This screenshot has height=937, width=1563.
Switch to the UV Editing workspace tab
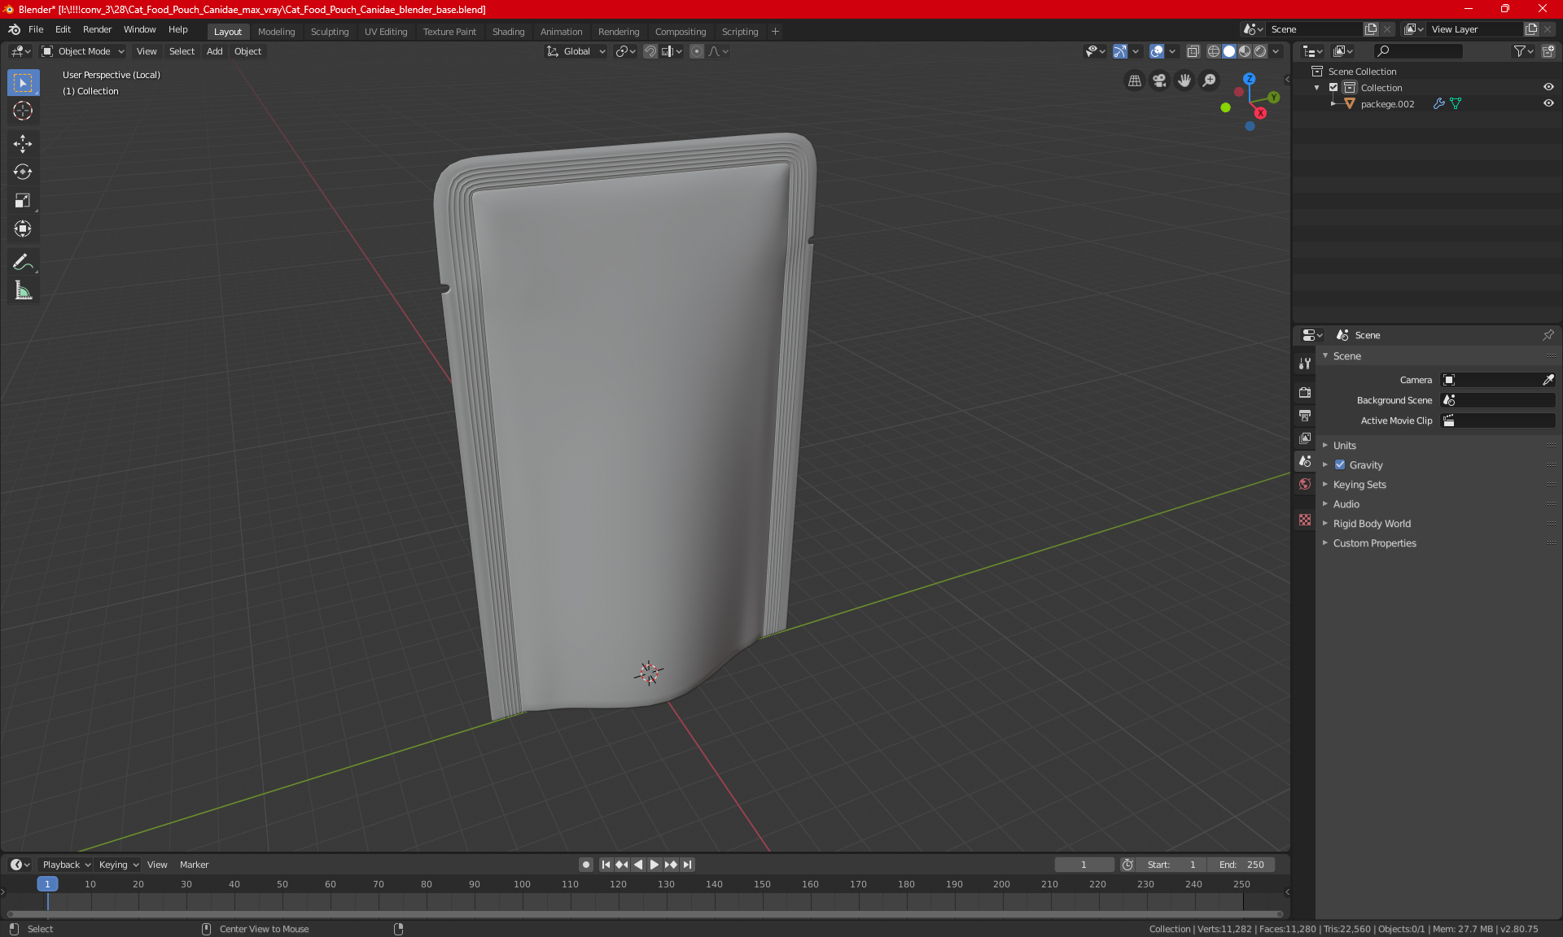click(x=386, y=32)
